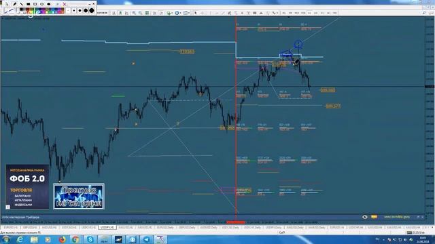The height and width of the screenshot is (244, 435).
Task: Switch chart to line chart icon
Action: click(127, 13)
